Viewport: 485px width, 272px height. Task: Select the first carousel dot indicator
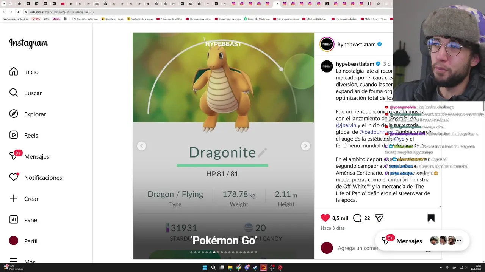[191, 252]
